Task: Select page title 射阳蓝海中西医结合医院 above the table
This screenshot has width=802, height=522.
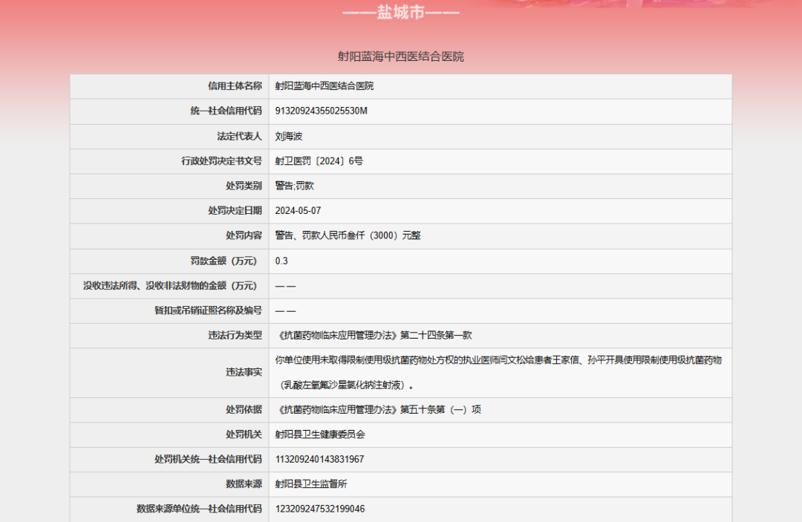Action: [400, 56]
